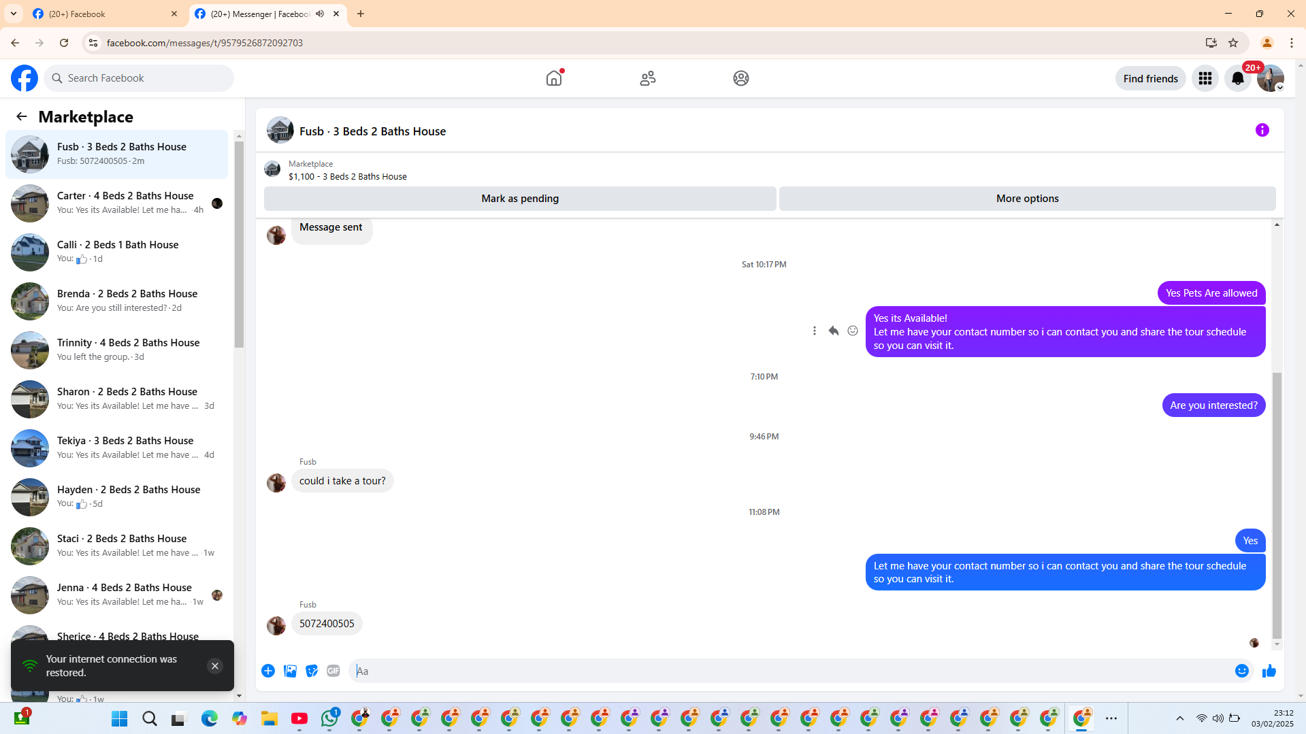Open YouTube from the taskbar
The image size is (1306, 734).
pos(299,718)
